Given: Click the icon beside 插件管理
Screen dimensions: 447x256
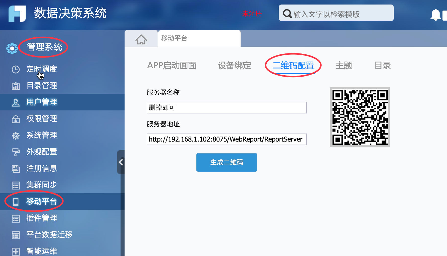Looking at the screenshot, I should (16, 218).
